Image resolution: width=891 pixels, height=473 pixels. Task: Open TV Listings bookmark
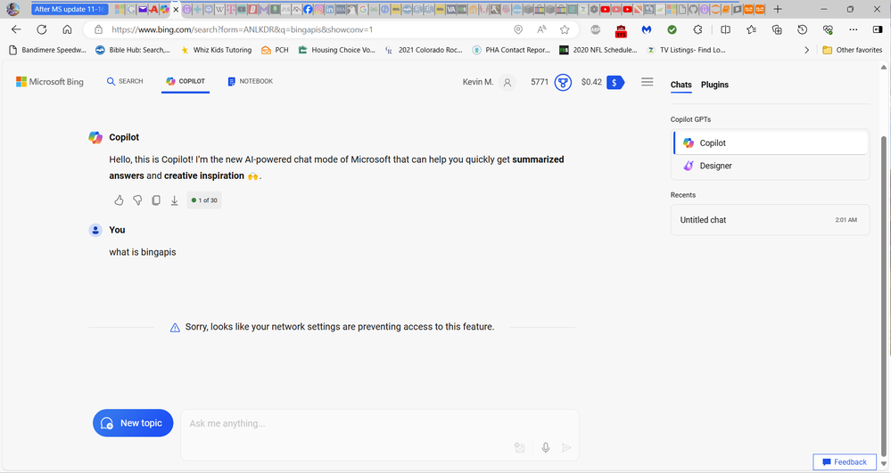pos(687,50)
